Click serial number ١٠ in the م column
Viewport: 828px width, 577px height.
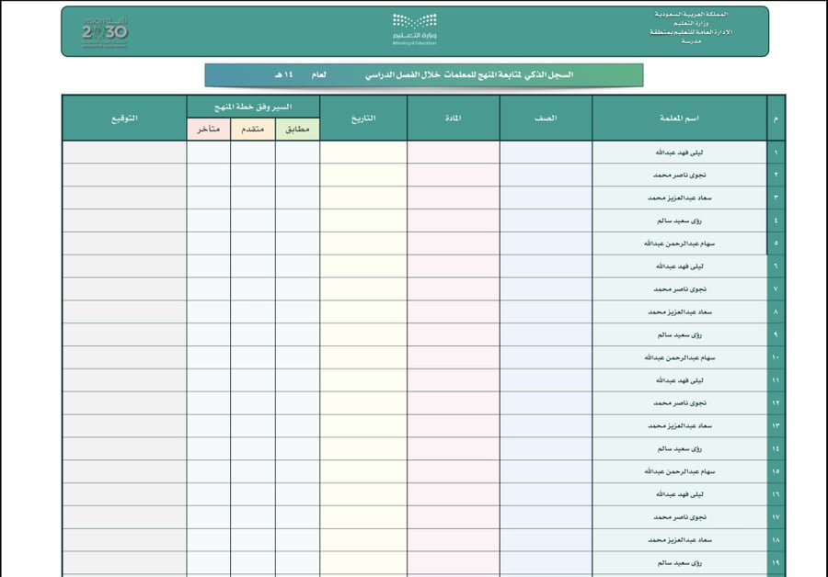776,357
